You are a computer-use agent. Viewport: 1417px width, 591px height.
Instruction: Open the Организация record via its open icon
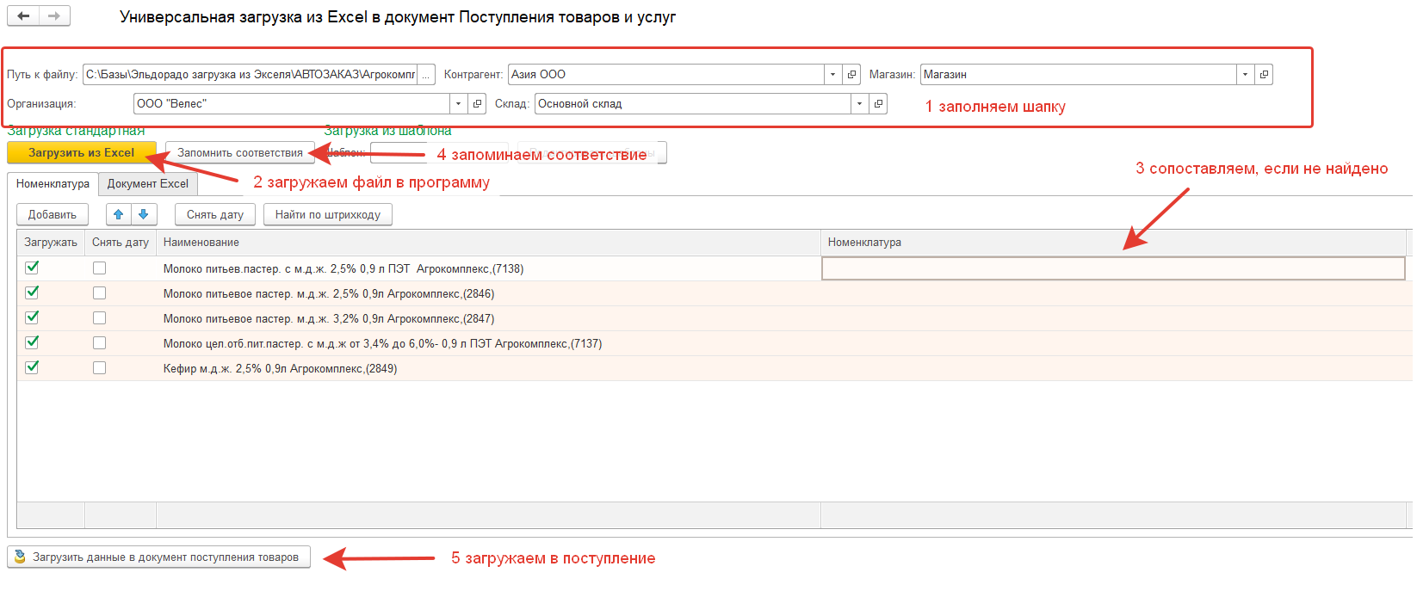477,104
